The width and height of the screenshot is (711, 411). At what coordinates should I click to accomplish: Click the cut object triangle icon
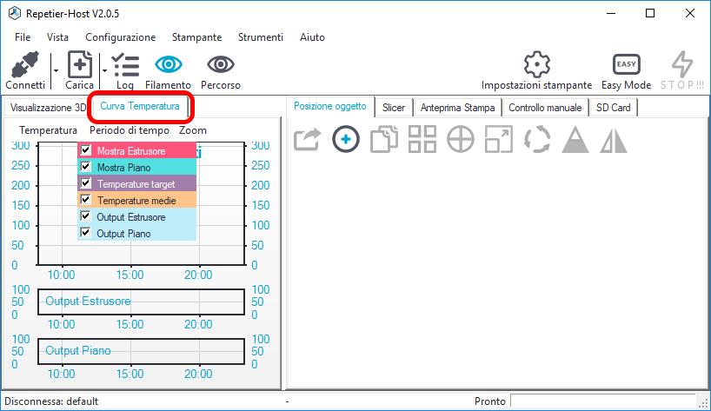575,140
